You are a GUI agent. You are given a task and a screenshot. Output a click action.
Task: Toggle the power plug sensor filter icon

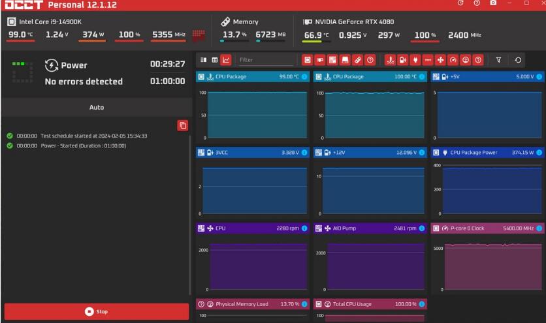[x=415, y=60]
